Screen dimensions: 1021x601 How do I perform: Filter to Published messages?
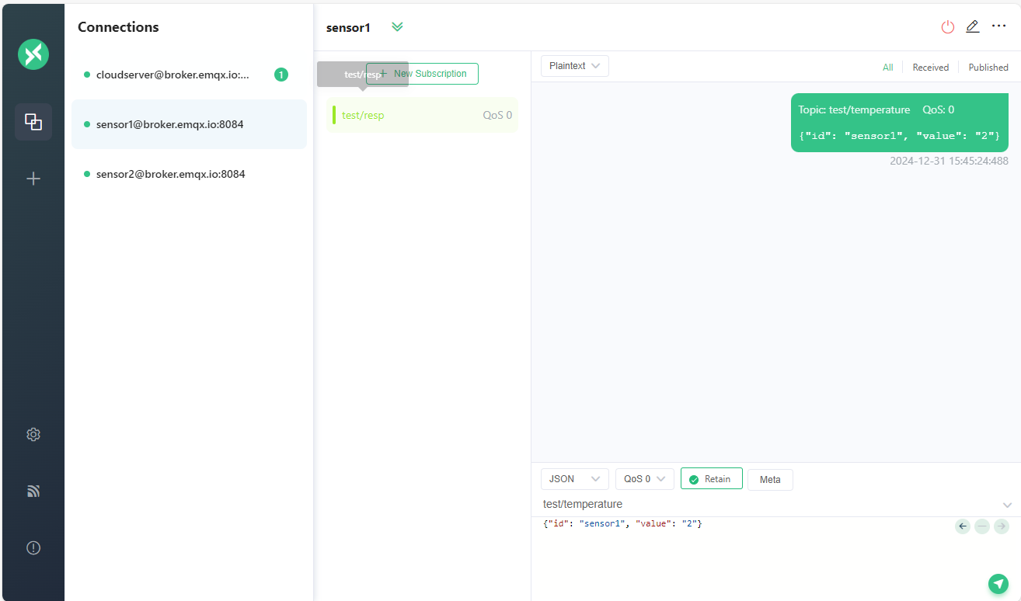coord(988,68)
